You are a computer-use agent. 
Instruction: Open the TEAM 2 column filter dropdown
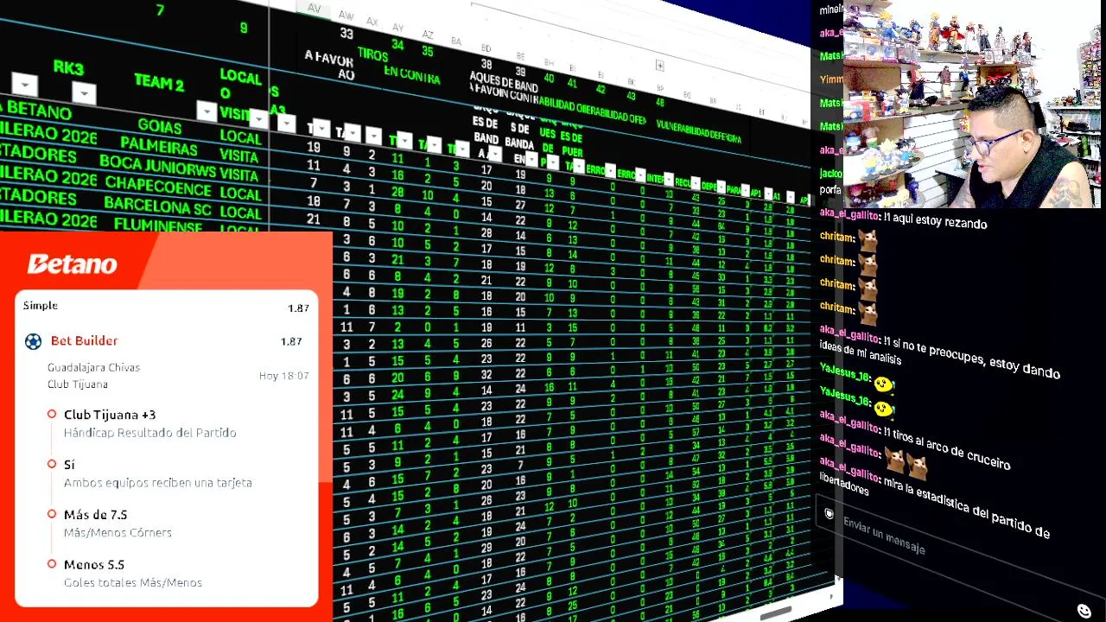click(206, 111)
